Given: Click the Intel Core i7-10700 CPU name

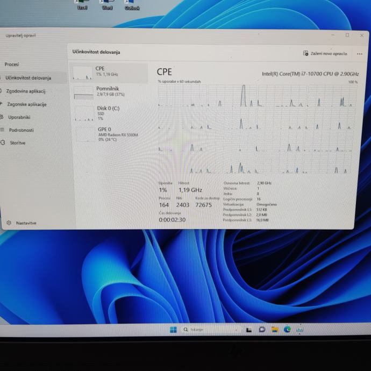Looking at the screenshot, I should coord(310,74).
